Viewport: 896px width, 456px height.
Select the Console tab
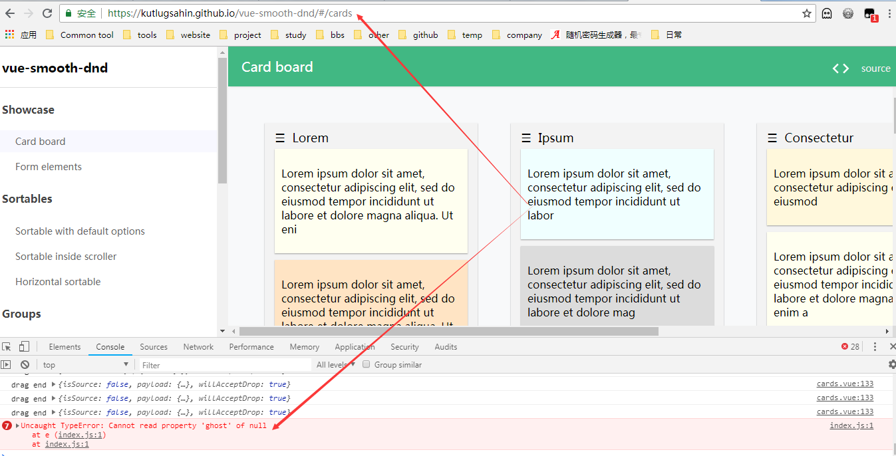tap(110, 347)
